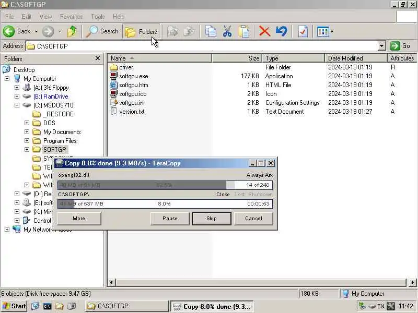Expand the (B:) RamDrive node
The width and height of the screenshot is (418, 313).
[17, 96]
